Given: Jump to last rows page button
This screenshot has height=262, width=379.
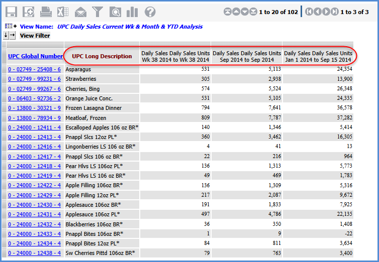Looking at the screenshot, I should pyautogui.click(x=253, y=12).
